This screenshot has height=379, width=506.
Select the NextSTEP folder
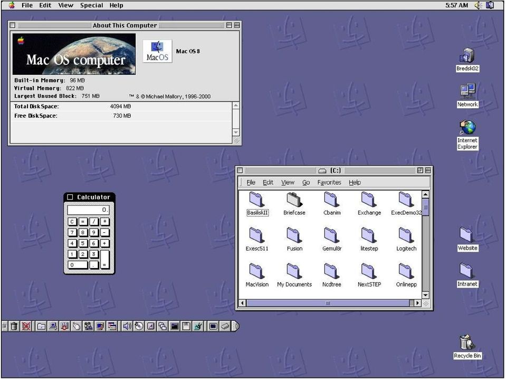369,275
